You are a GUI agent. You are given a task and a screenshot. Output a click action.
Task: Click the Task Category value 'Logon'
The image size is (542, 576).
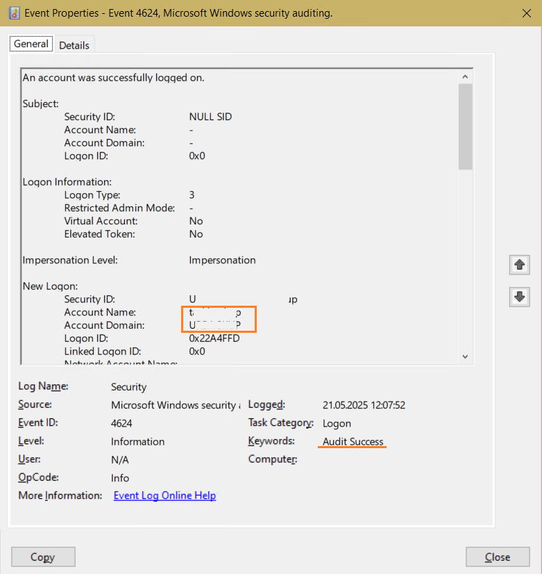(x=337, y=424)
